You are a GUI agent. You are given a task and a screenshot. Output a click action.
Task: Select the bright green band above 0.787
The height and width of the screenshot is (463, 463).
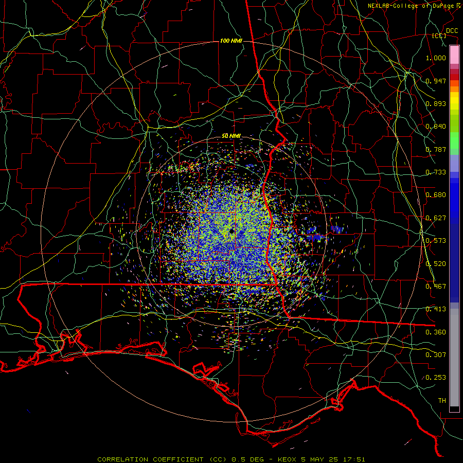click(x=454, y=140)
